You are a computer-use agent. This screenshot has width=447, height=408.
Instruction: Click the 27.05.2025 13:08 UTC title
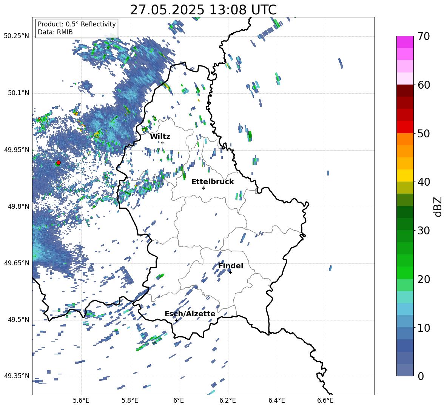203,10
